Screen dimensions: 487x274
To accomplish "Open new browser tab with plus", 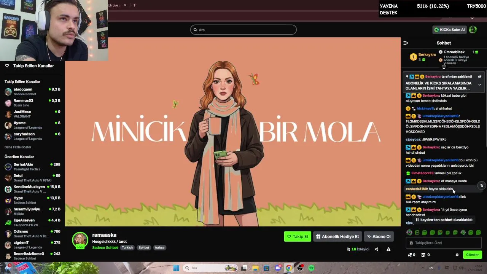I will pos(134,5).
